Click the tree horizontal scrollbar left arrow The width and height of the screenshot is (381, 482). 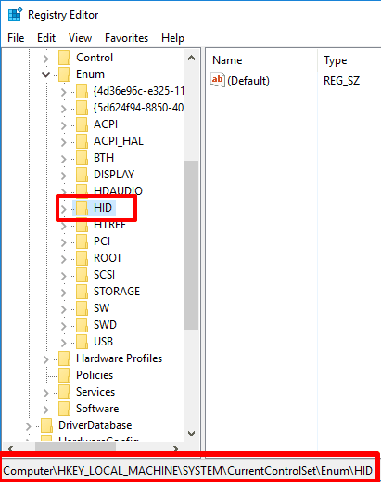pyautogui.click(x=10, y=448)
